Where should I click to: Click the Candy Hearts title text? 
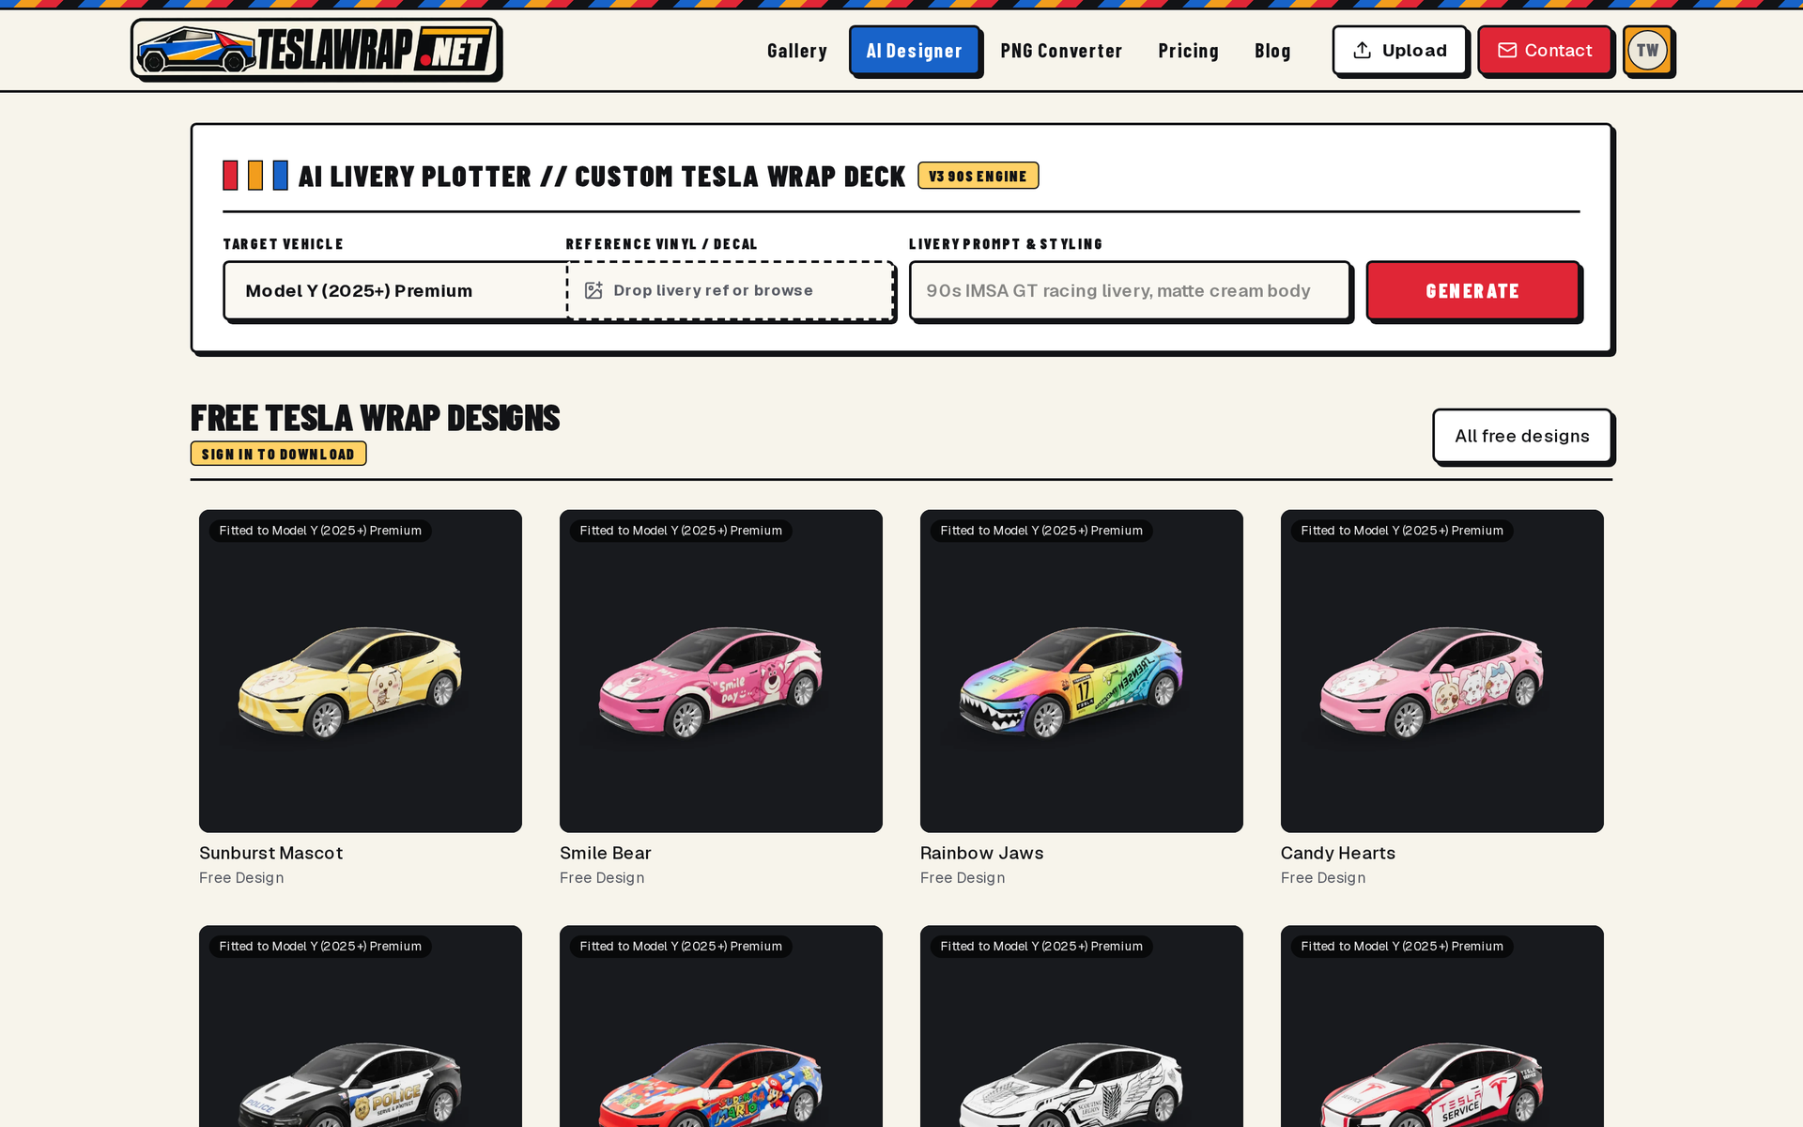pyautogui.click(x=1337, y=853)
